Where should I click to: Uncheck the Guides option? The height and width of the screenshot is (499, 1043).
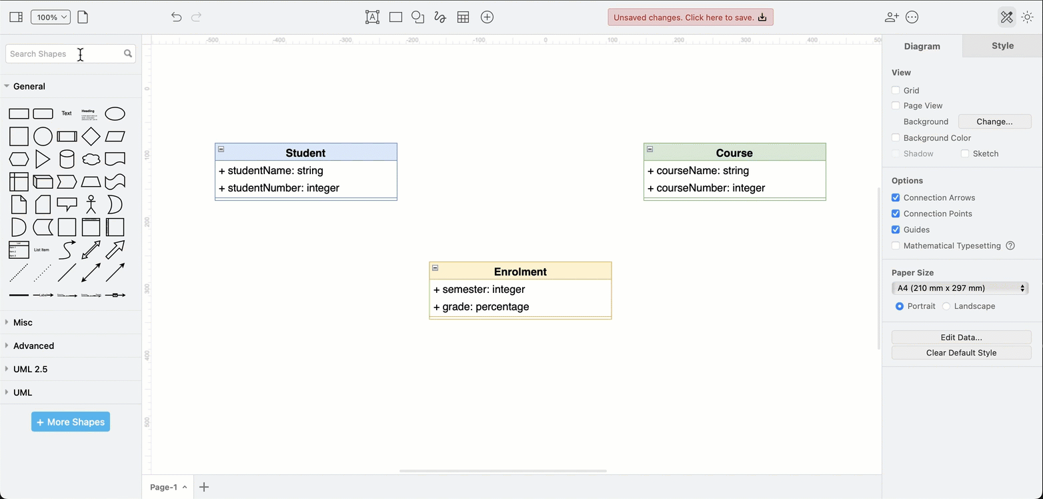click(x=896, y=229)
